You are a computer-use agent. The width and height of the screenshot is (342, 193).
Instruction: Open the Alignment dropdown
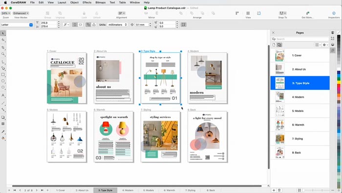pos(122,13)
